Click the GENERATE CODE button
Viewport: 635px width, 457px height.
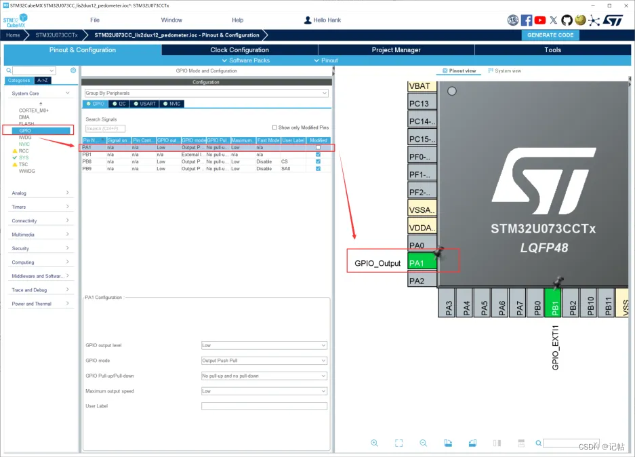[550, 35]
